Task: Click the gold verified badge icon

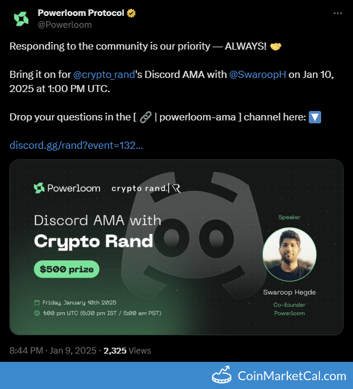Action: point(131,13)
